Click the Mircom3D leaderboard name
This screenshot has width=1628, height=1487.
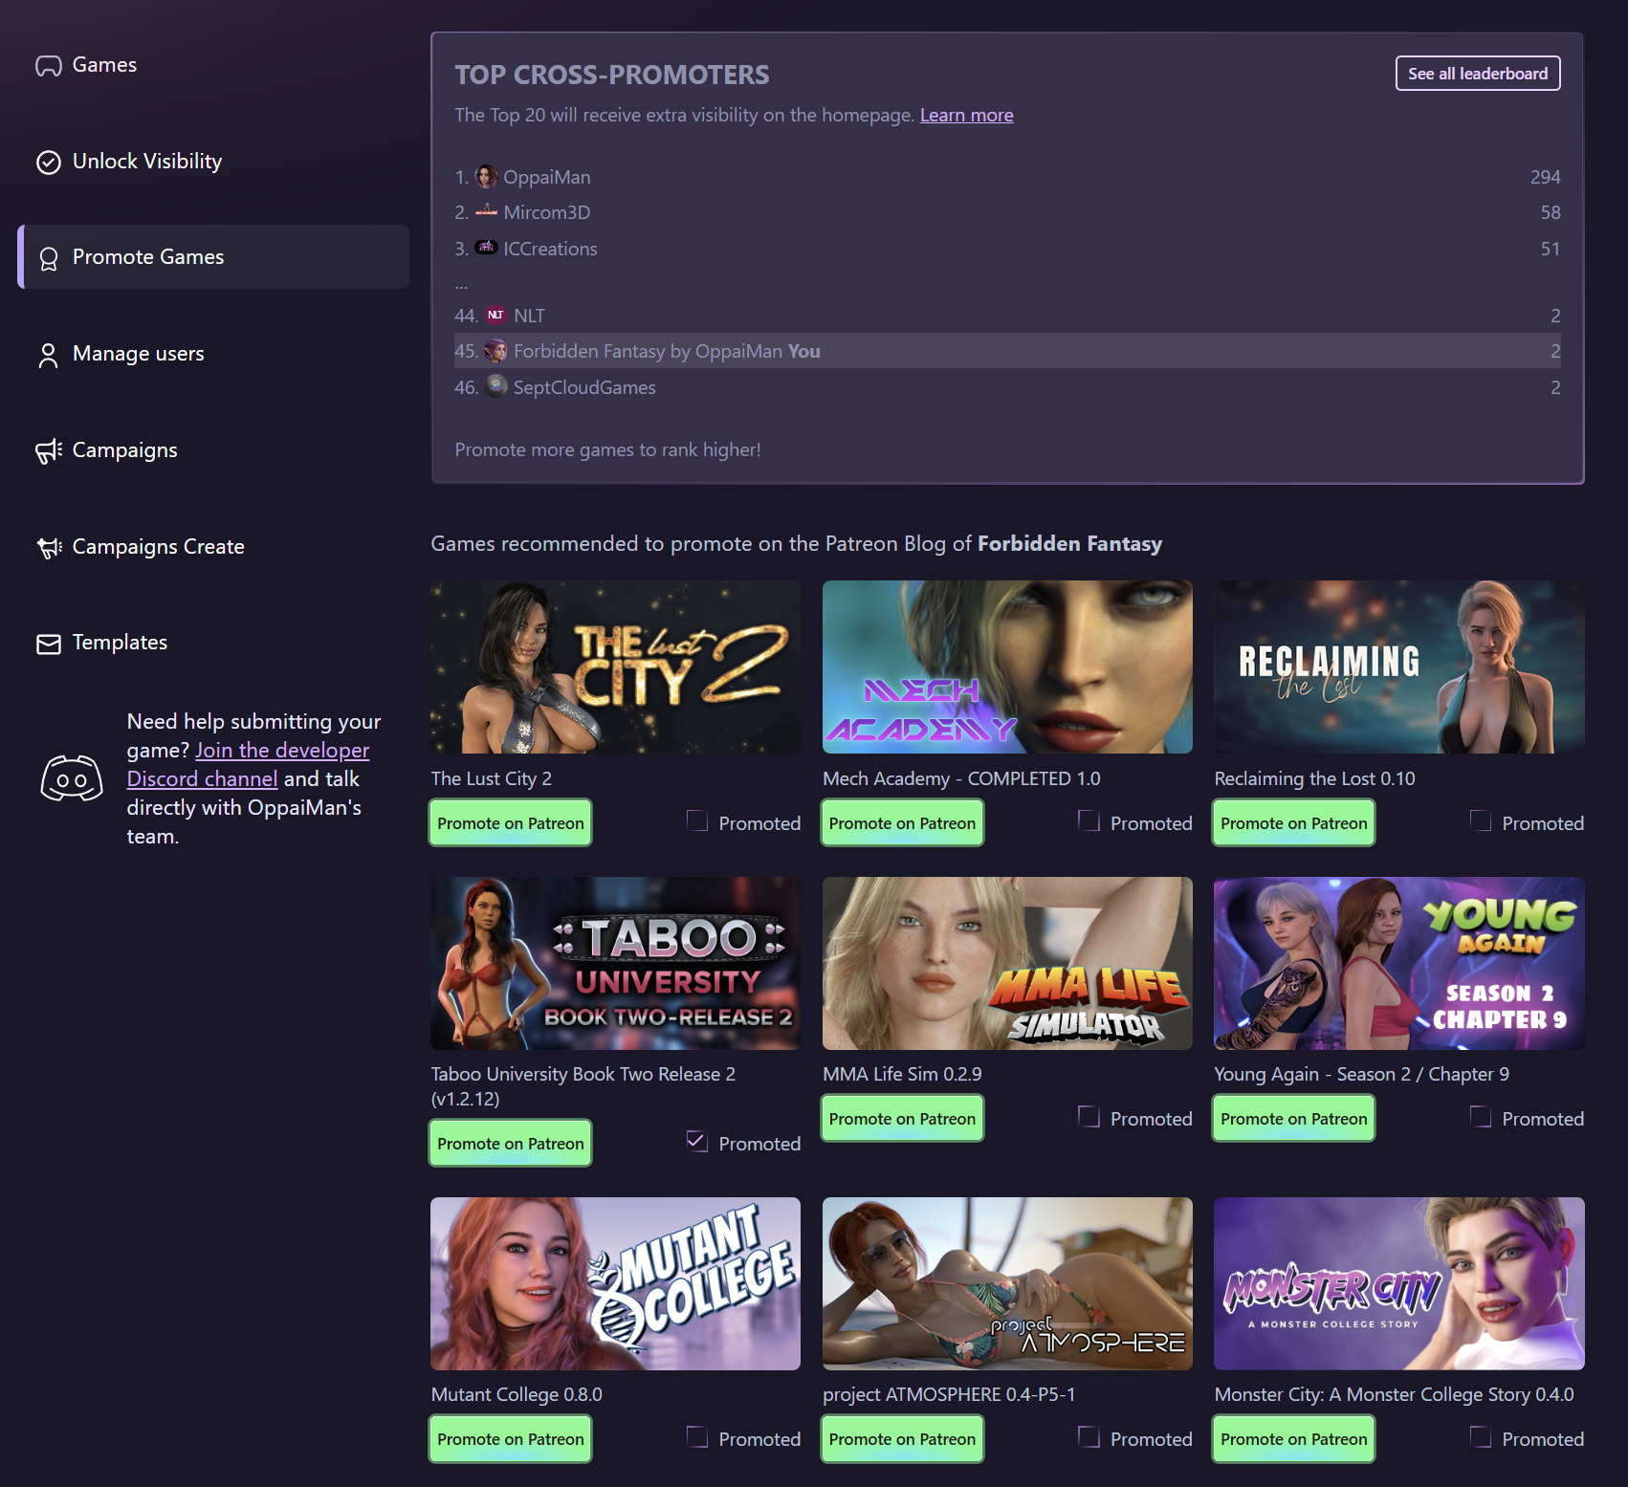tap(547, 213)
